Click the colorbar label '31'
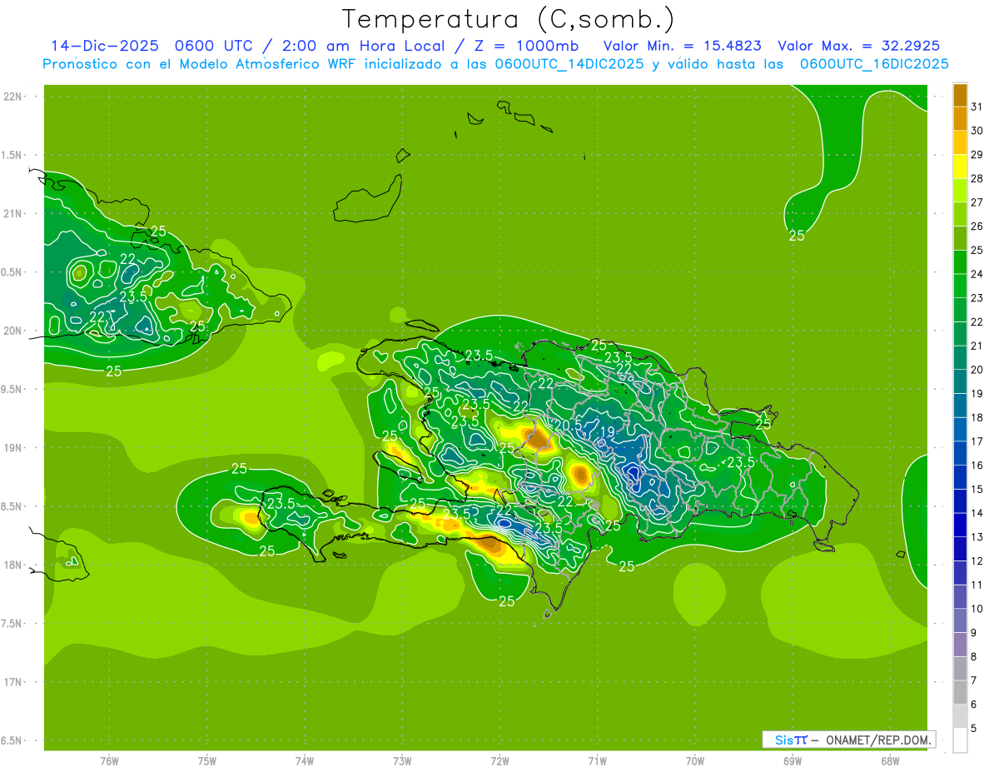 (x=977, y=106)
